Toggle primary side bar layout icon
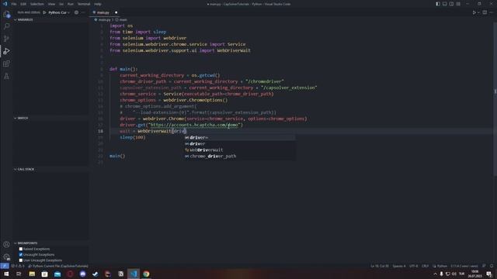Viewport: 497px width, 279px height. click(438, 4)
